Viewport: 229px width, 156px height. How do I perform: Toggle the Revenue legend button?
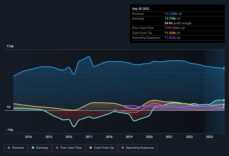pyautogui.click(x=16, y=148)
